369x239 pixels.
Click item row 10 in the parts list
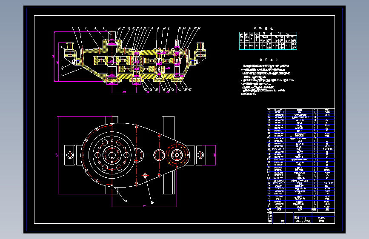301,183
